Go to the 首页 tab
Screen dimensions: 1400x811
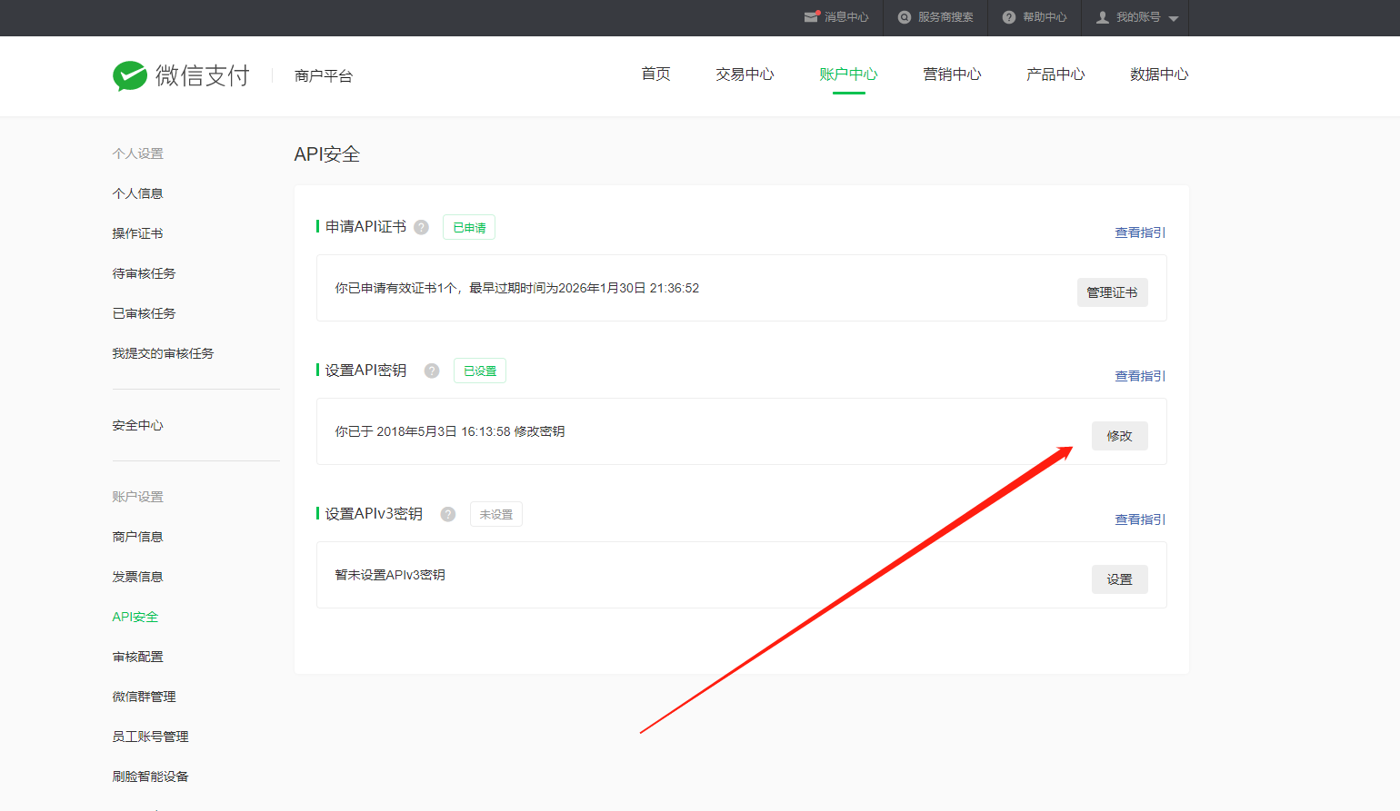click(656, 74)
